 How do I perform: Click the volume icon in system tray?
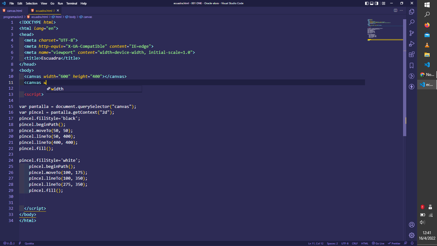click(422, 222)
